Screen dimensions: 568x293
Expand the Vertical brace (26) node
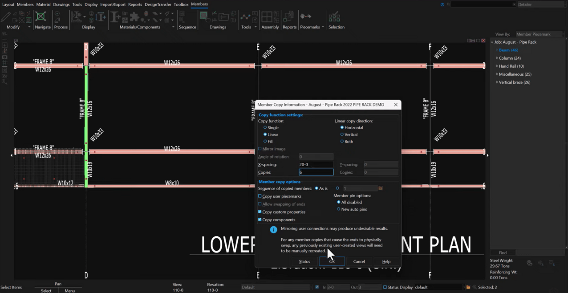(x=497, y=82)
